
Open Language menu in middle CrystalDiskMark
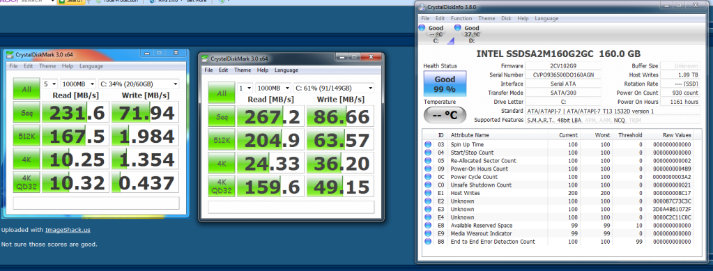[286, 70]
